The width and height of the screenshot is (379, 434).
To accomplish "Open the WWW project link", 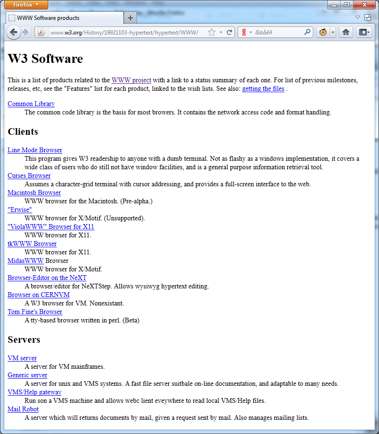I will [x=131, y=80].
